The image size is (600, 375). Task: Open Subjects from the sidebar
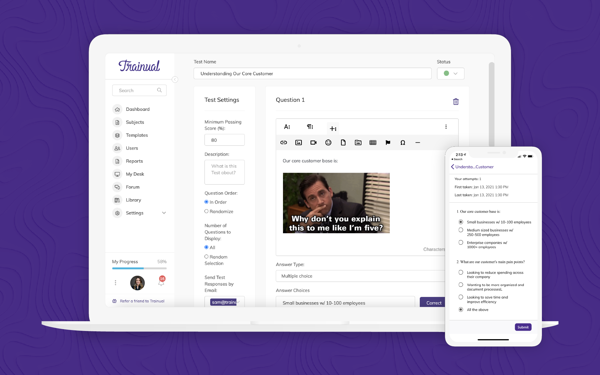tap(135, 122)
